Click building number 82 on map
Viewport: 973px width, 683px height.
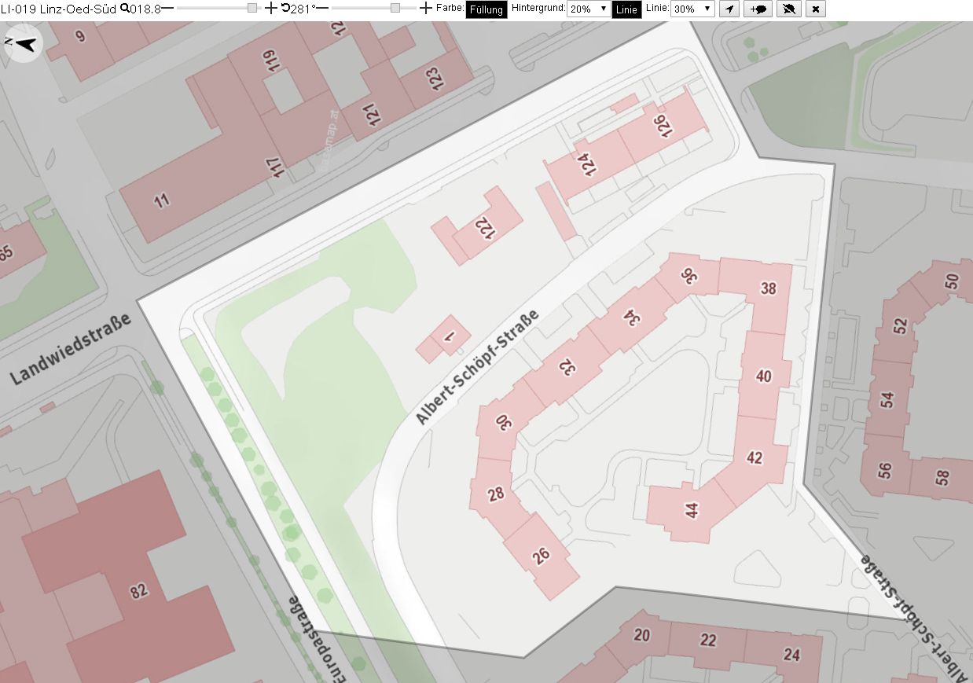click(x=139, y=591)
